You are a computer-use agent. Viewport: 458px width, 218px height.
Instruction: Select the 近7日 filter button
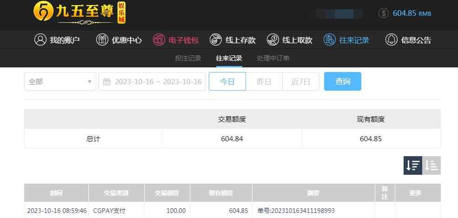pyautogui.click(x=301, y=81)
